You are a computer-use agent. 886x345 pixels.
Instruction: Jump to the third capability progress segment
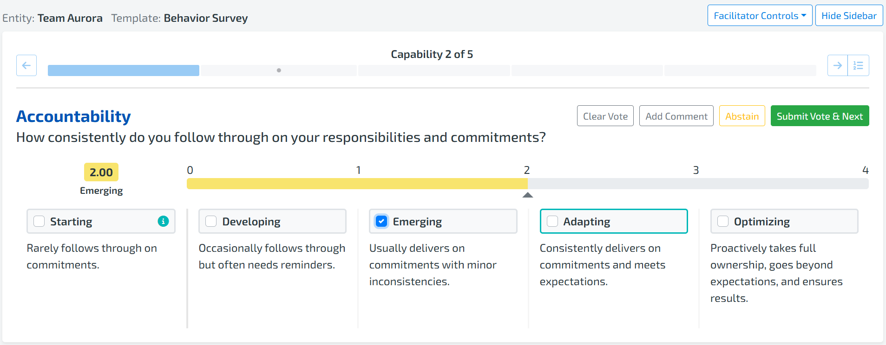coord(434,70)
